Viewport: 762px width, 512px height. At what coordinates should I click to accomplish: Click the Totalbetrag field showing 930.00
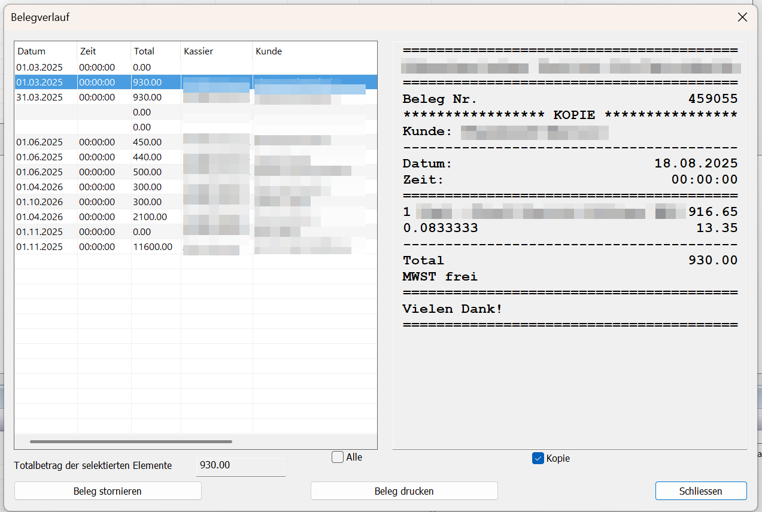pos(241,466)
